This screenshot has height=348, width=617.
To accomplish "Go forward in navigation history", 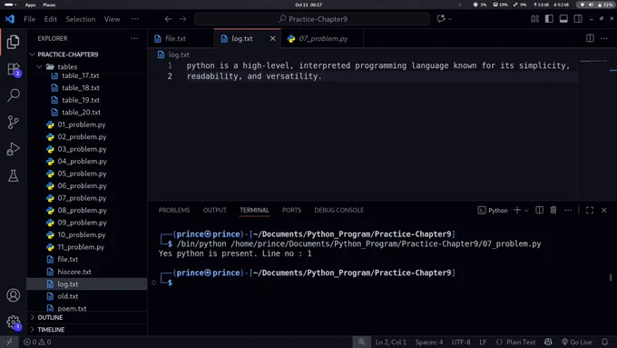I will [x=183, y=19].
